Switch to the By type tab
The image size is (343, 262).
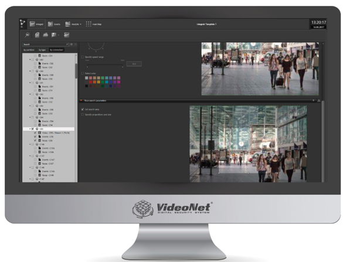point(42,50)
